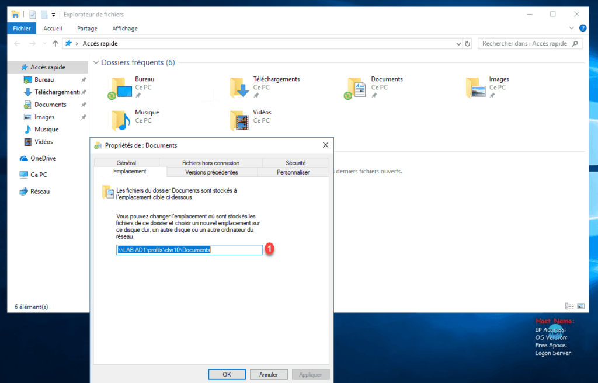
Task: Switch to the Général tab
Action: click(126, 162)
